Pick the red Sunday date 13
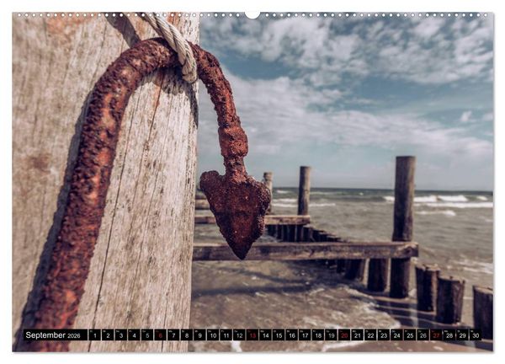Image resolution: width=505 pixels, height=364 pixels. (252, 335)
